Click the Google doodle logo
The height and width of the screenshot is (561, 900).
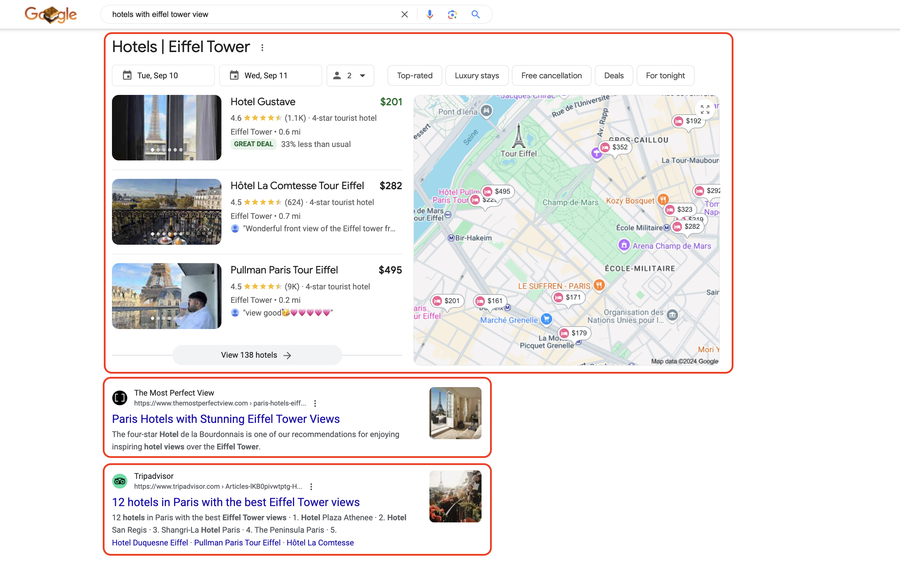51,15
